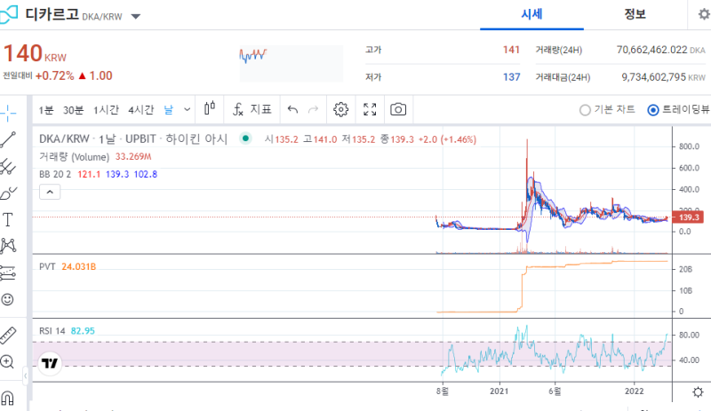Image resolution: width=711 pixels, height=411 pixels.
Task: Select the PVT indicator legend
Action: (x=47, y=266)
